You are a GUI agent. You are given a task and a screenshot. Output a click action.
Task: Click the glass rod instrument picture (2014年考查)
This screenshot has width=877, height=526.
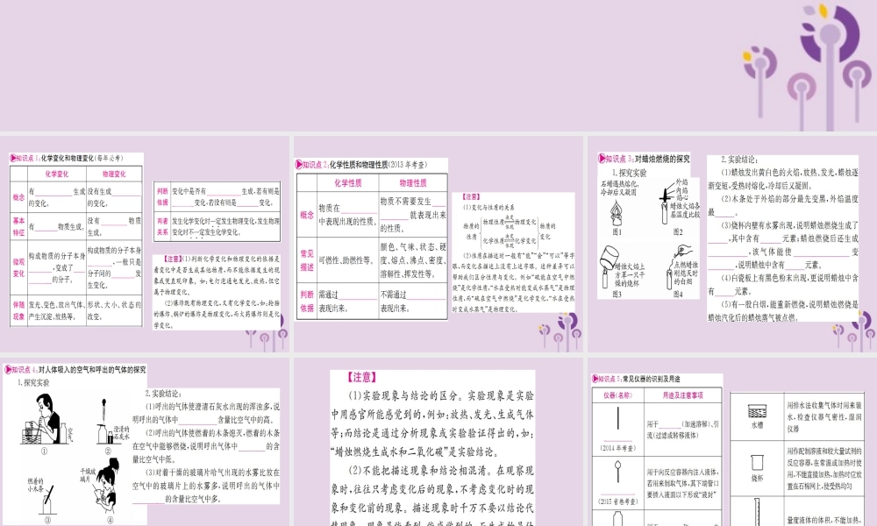618,423
